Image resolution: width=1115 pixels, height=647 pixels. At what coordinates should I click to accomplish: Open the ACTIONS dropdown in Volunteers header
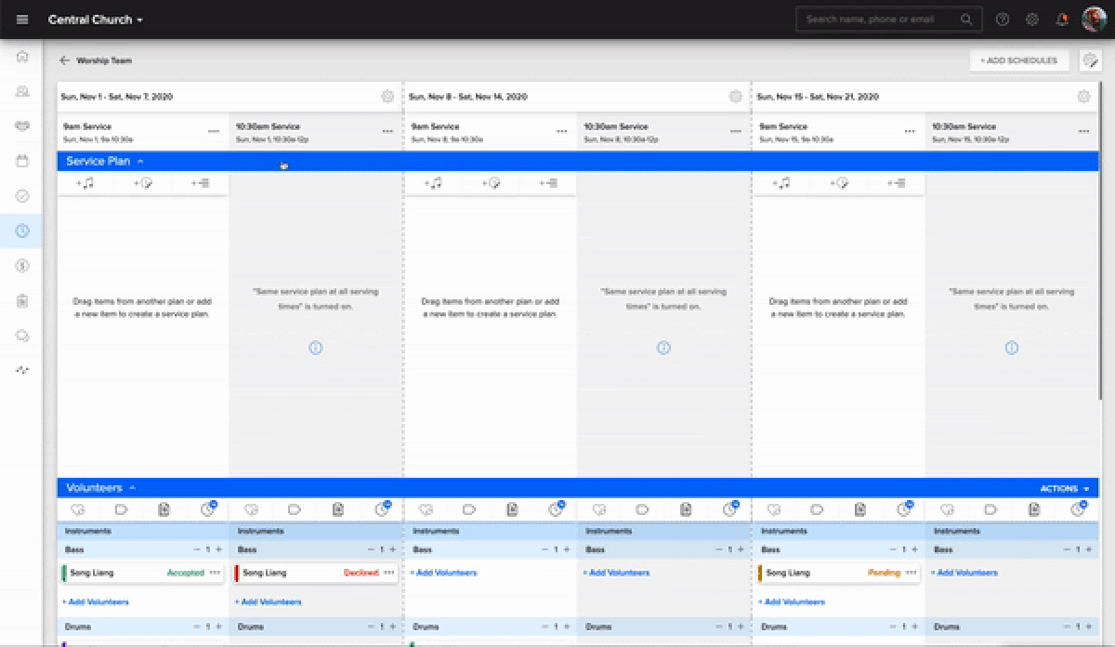pyautogui.click(x=1063, y=486)
